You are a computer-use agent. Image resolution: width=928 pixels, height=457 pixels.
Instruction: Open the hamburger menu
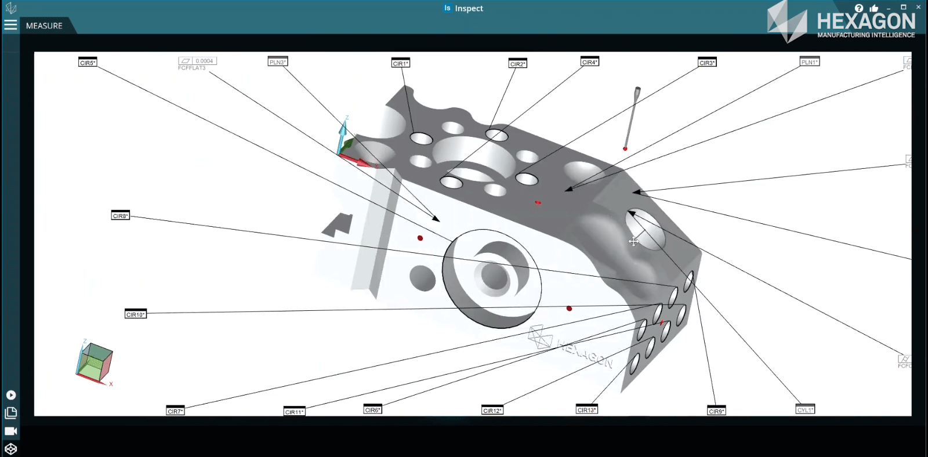click(x=10, y=25)
